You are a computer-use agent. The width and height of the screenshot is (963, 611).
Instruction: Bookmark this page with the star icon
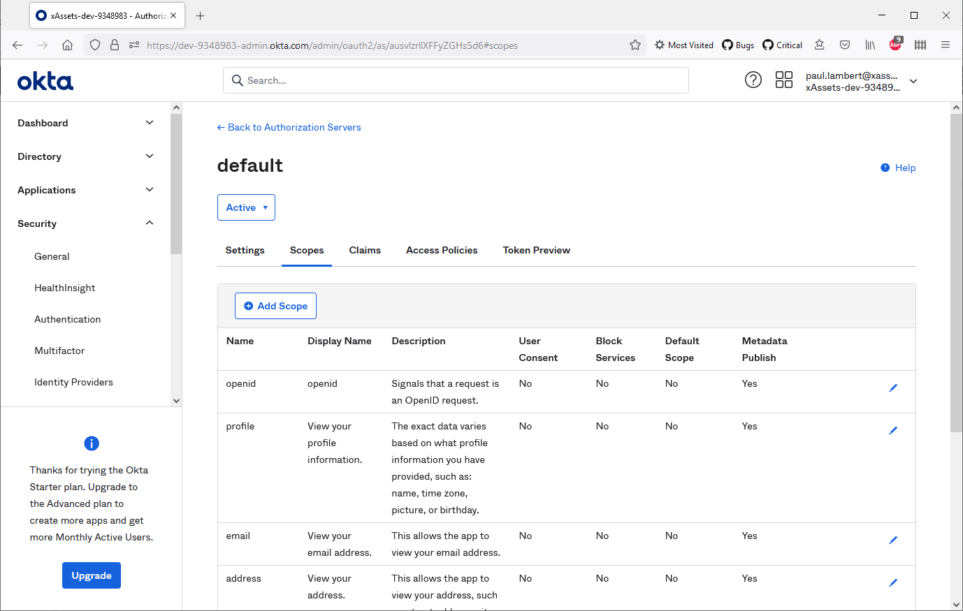(635, 45)
